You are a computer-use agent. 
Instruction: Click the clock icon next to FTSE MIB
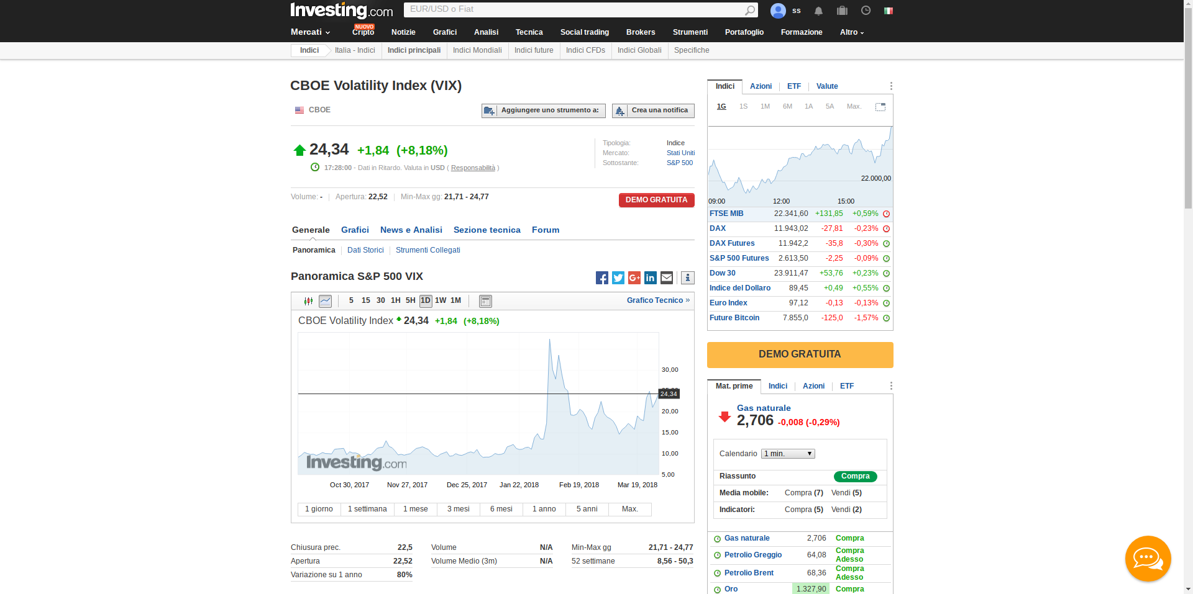(x=887, y=214)
